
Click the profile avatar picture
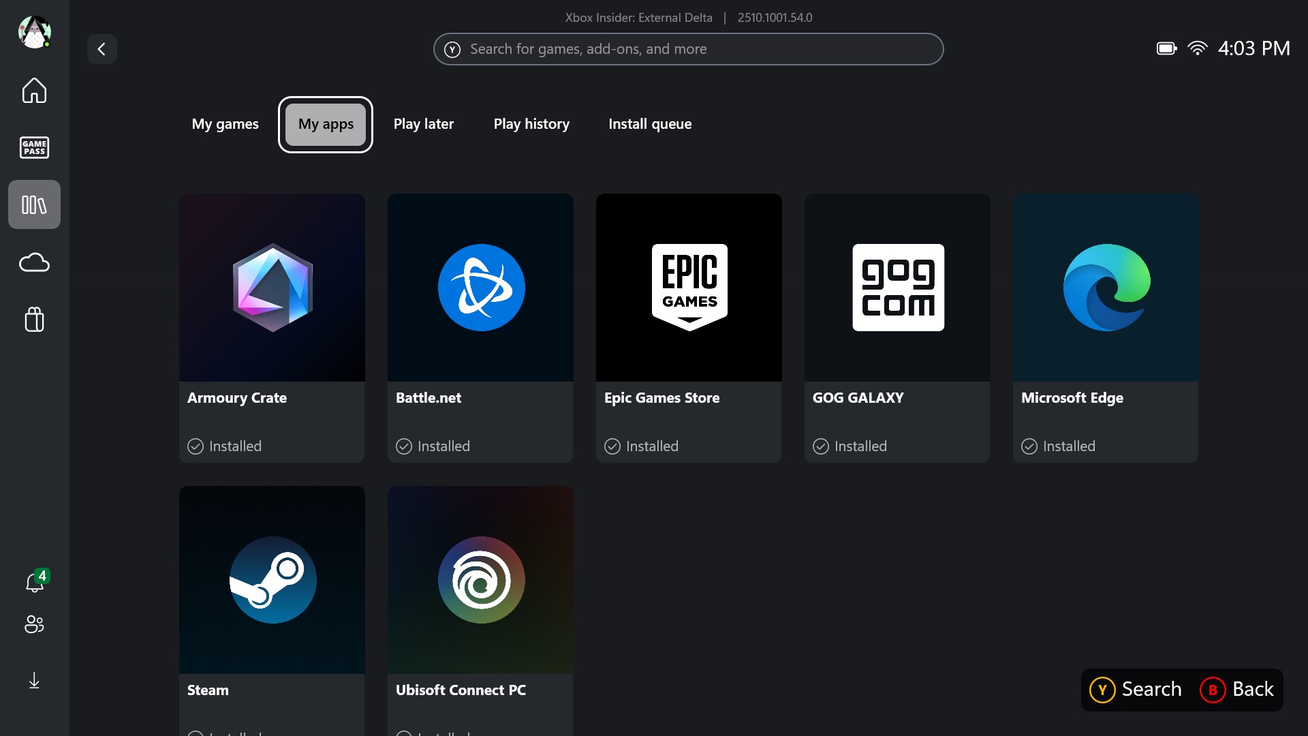pos(34,32)
